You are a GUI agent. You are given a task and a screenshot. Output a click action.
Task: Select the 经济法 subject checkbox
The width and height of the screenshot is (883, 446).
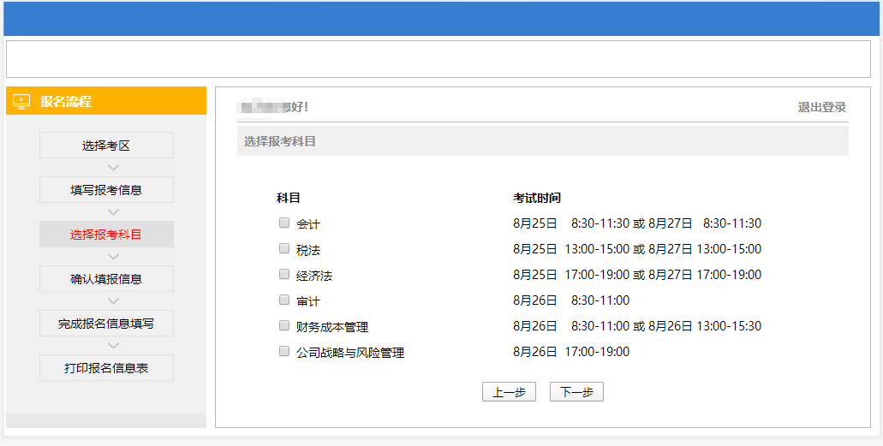pos(284,275)
